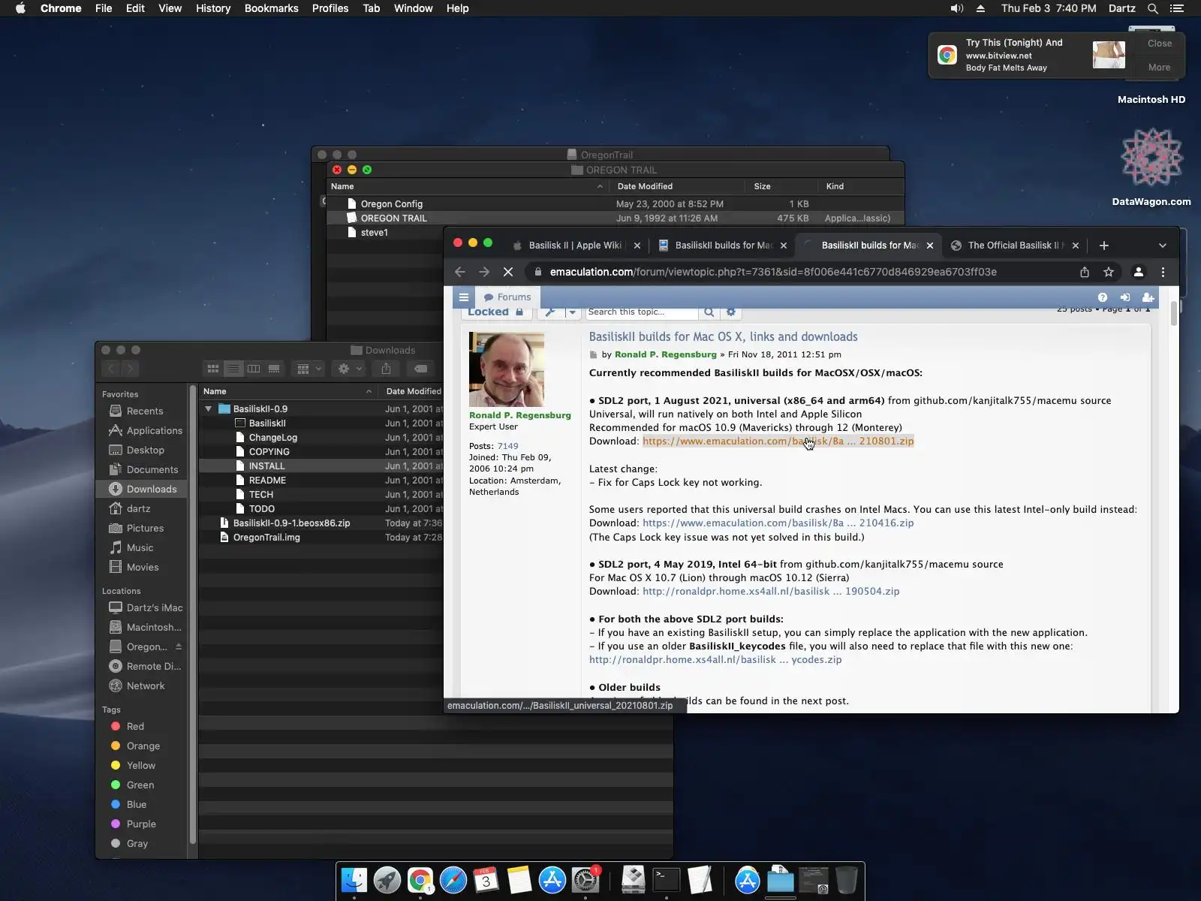Click Ronald P. Regensburg's avatar photo
The width and height of the screenshot is (1201, 901).
point(507,369)
